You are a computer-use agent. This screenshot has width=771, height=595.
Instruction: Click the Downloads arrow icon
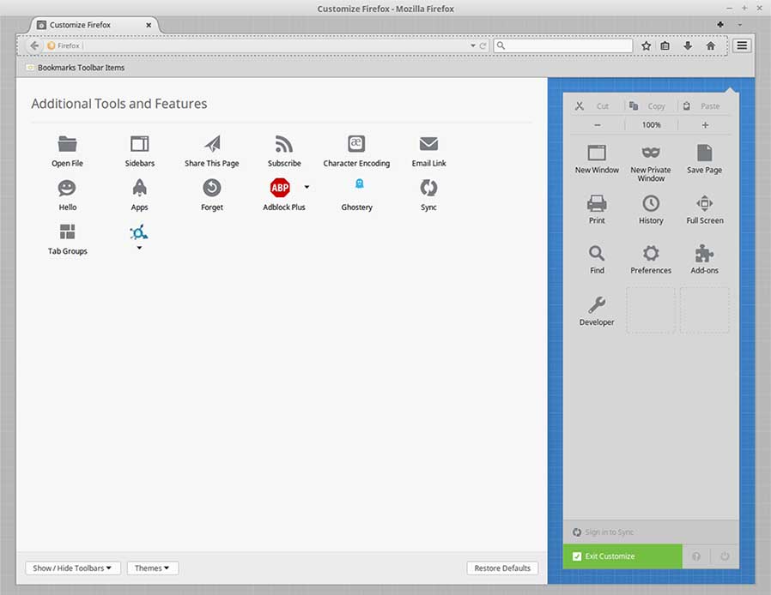(x=688, y=45)
